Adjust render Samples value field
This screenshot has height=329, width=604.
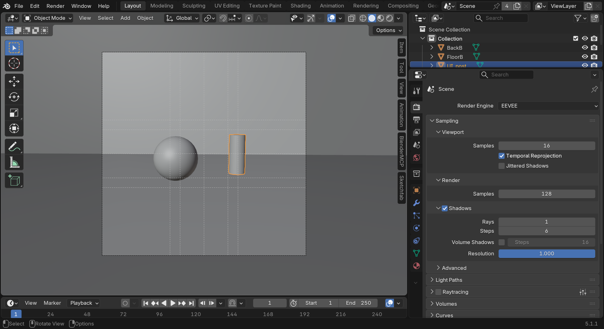[547, 194]
